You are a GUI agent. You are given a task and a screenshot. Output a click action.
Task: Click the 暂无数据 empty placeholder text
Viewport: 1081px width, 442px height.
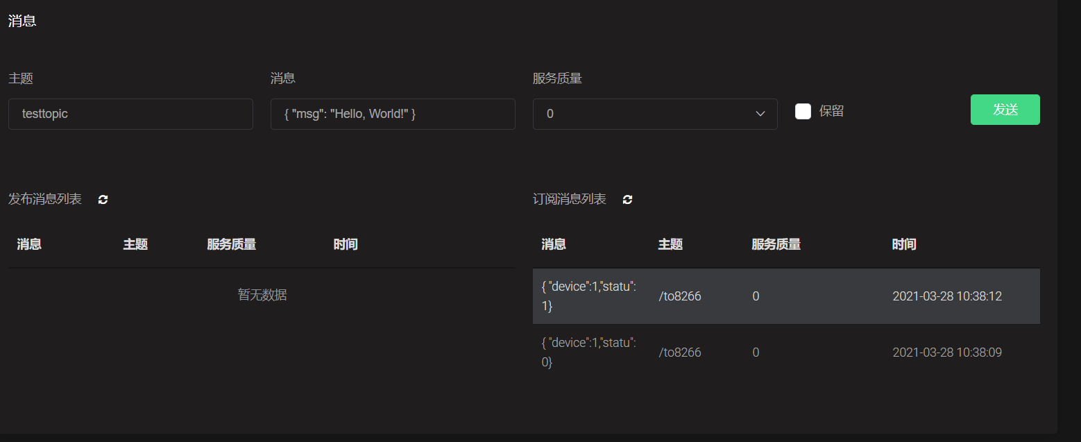pos(262,296)
